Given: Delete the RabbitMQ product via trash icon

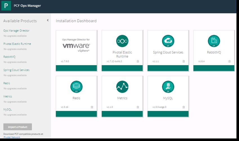Looking at the screenshot, I should pos(229,61).
